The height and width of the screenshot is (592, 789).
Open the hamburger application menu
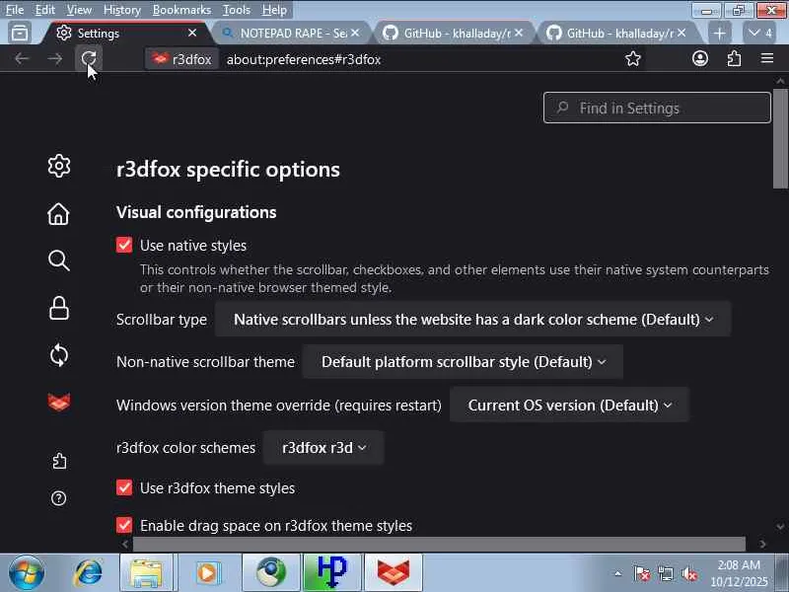click(767, 59)
